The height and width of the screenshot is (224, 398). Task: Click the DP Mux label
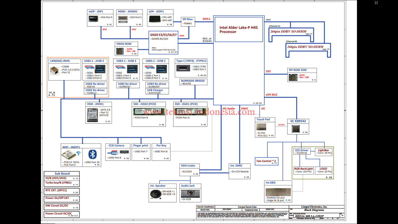[187, 19]
